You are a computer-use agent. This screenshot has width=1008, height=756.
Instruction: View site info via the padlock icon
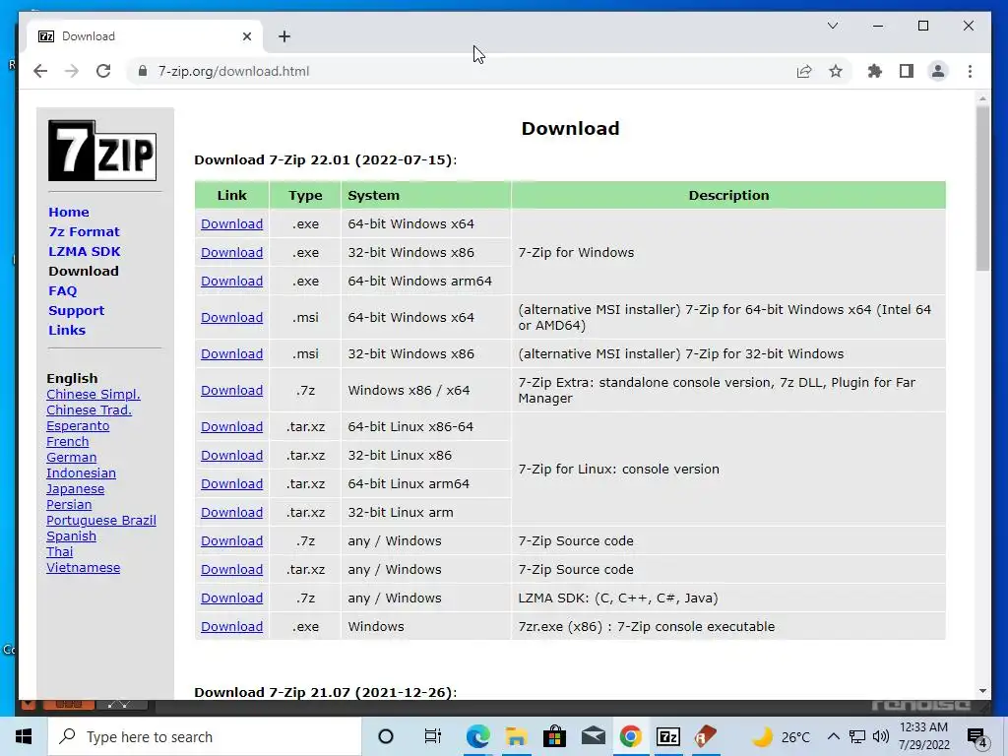(x=143, y=71)
